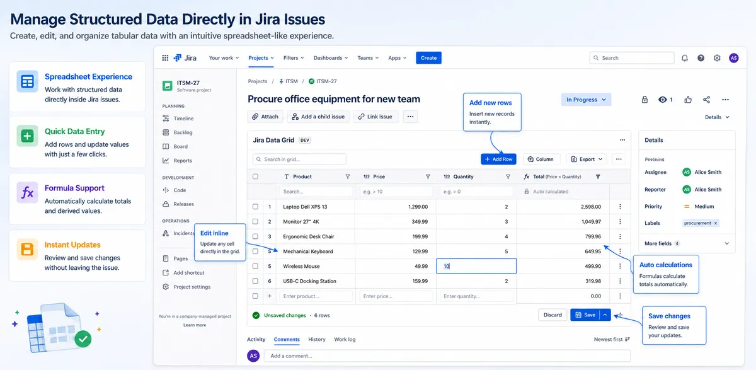756x370 pixels.
Task: Click the Column button
Action: tap(541, 159)
